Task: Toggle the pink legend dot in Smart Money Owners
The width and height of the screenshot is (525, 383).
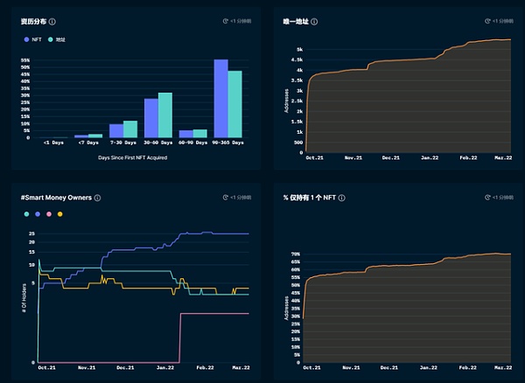Action: (48, 213)
